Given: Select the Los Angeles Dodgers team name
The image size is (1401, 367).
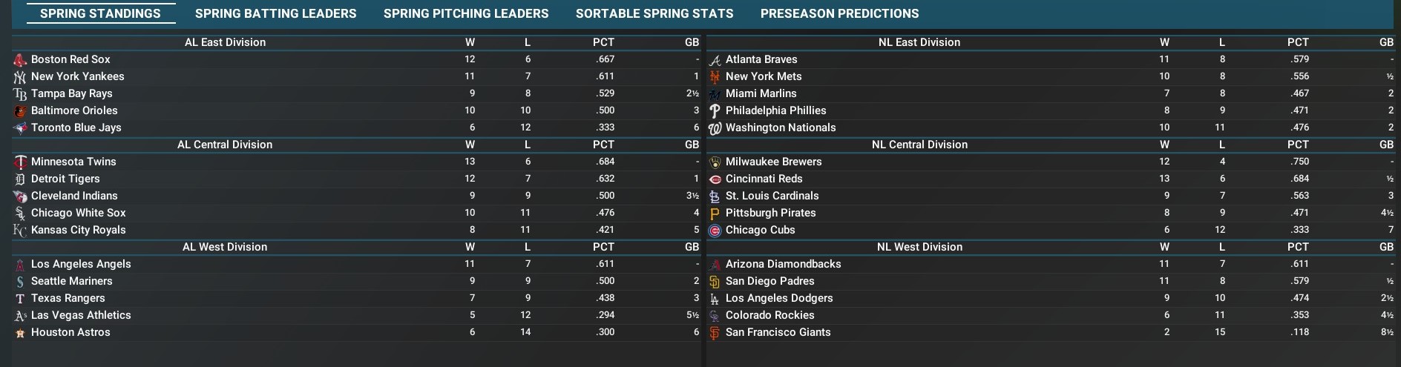Looking at the screenshot, I should 779,298.
